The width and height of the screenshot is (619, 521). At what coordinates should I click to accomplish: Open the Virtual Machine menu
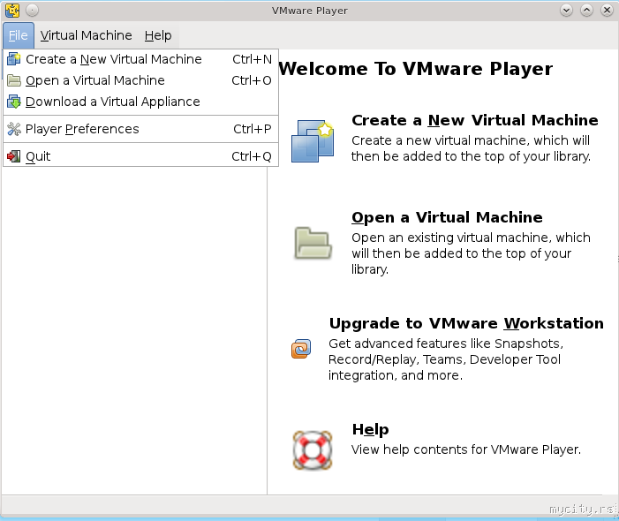click(x=86, y=35)
